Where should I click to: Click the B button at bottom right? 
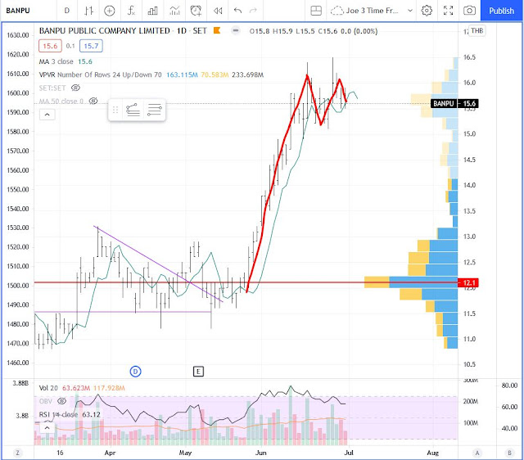[509, 453]
